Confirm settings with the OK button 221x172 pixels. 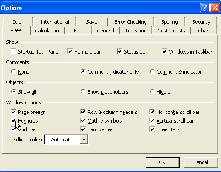pyautogui.click(x=162, y=162)
